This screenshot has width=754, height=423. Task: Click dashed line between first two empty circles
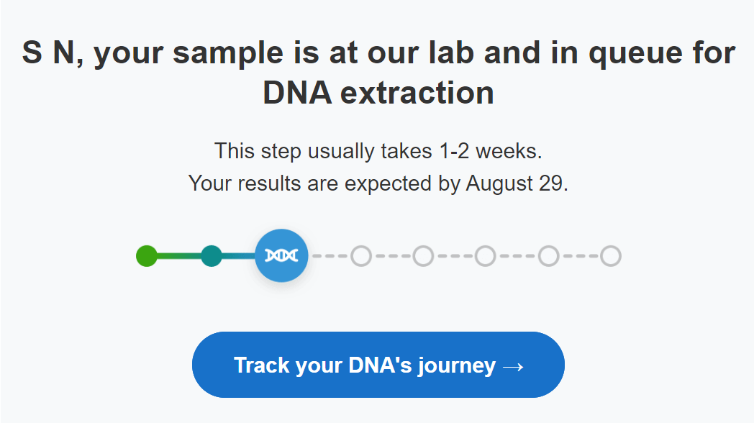[392, 256]
